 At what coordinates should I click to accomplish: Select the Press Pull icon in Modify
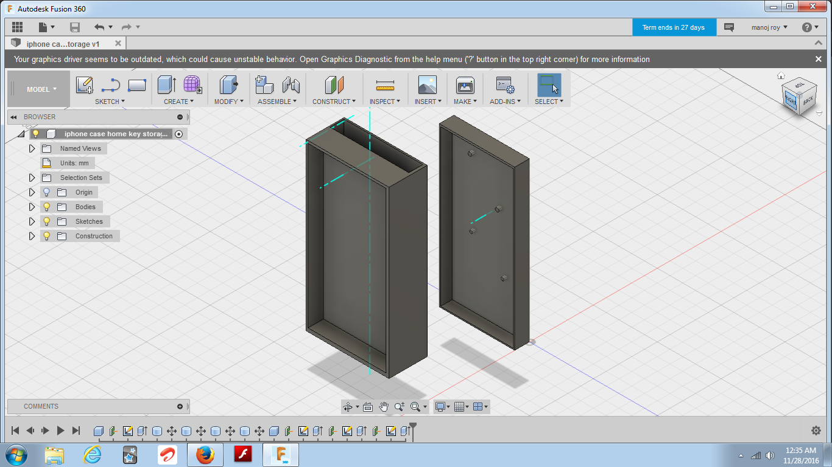228,85
